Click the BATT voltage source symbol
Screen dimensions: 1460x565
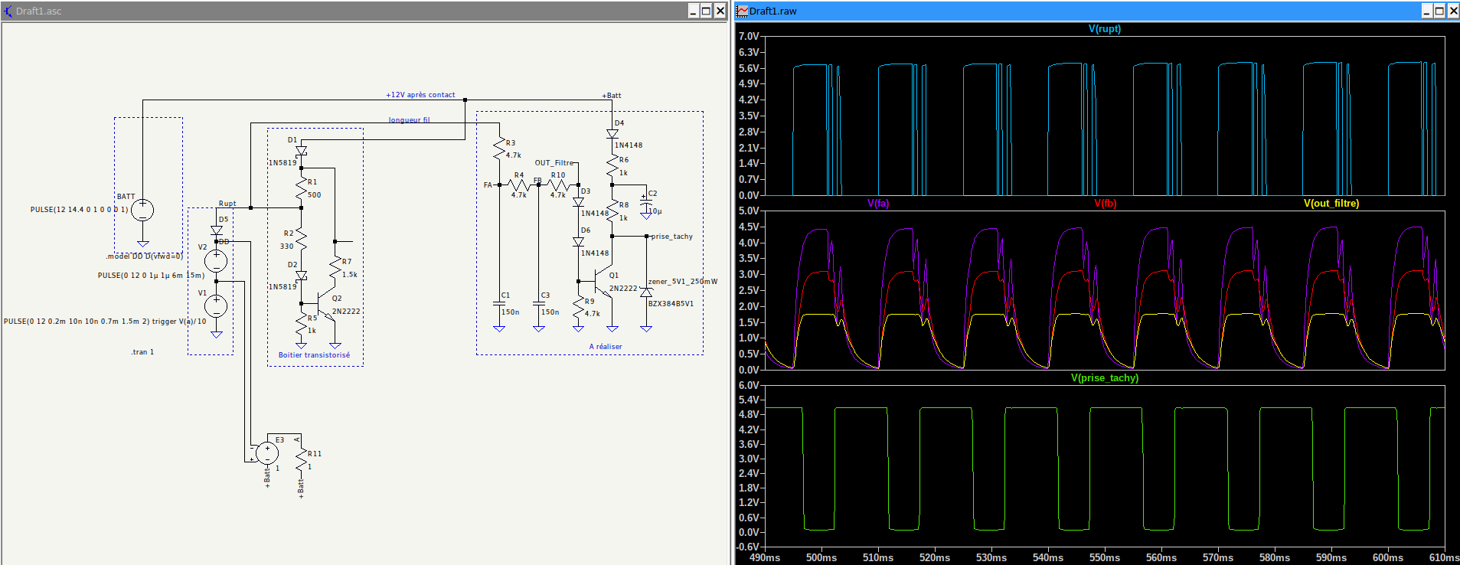[x=142, y=210]
